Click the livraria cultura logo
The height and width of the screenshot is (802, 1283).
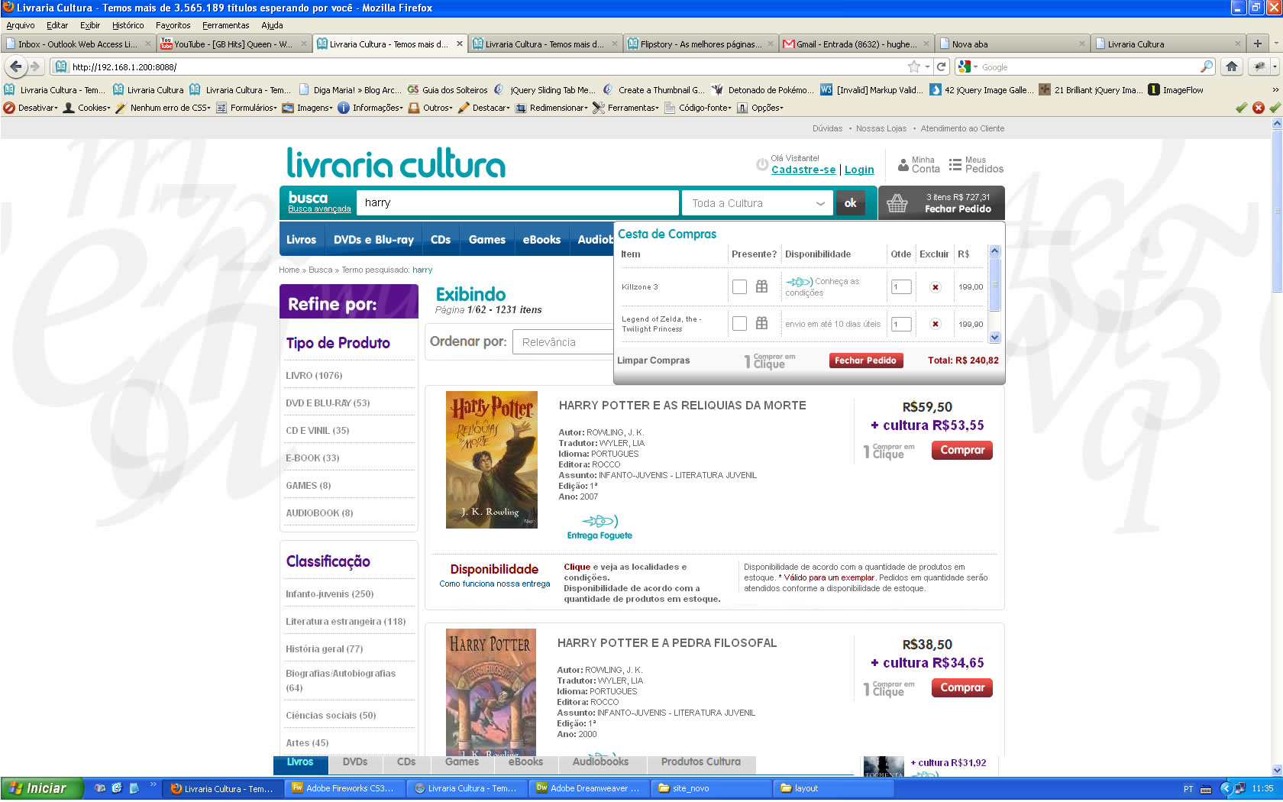pos(396,163)
